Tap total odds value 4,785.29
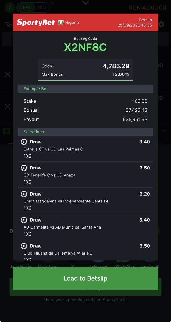This screenshot has width=171, height=322. tap(116, 66)
